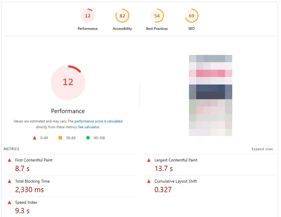Click the 'Speed Index' metric label
Image resolution: width=281 pixels, height=217 pixels.
26,203
